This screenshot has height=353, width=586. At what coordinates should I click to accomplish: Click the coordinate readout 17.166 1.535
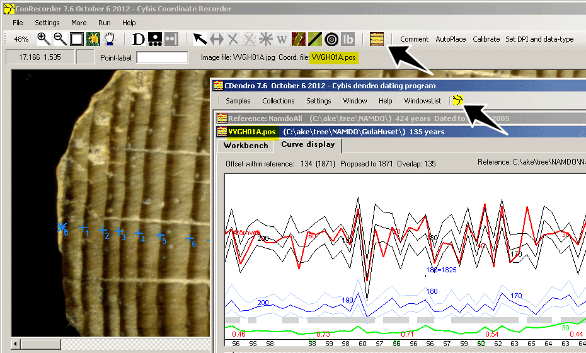pos(40,57)
